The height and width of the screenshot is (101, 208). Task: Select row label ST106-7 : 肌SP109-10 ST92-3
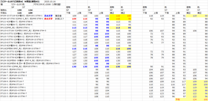coord(14,75)
